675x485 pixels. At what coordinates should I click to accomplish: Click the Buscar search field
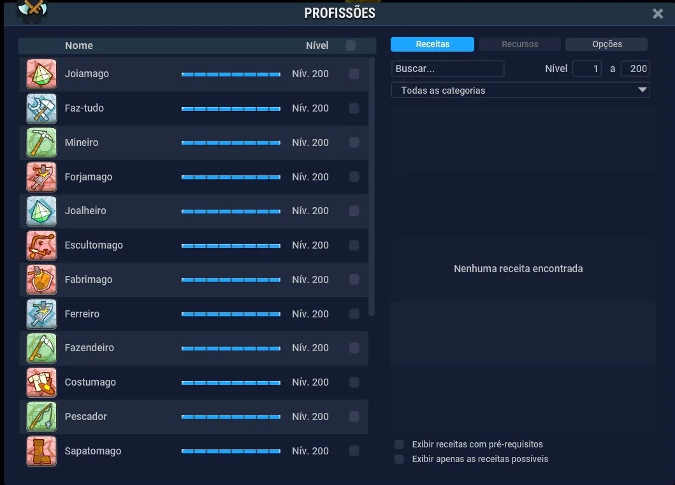[447, 68]
